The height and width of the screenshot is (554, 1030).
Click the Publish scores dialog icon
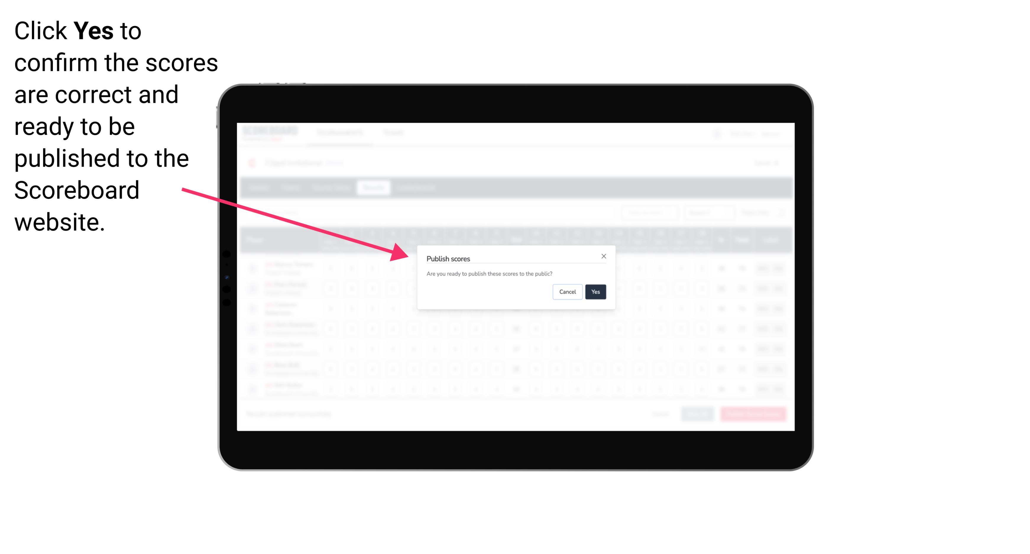(603, 255)
